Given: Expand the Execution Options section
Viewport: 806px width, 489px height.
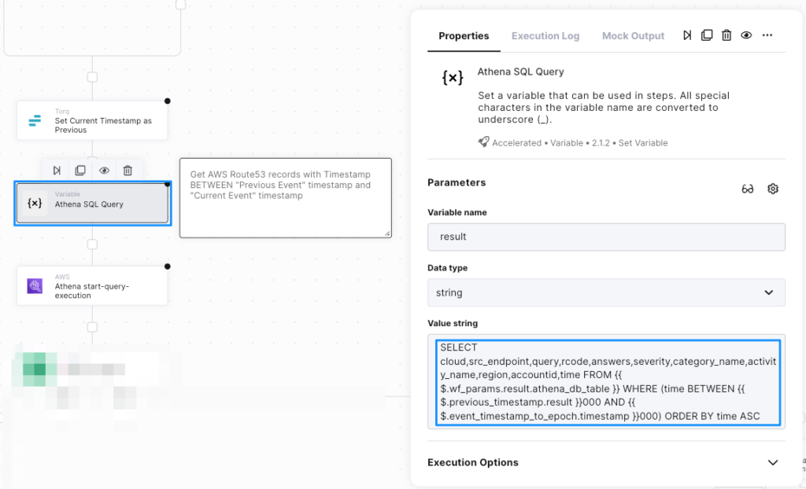Looking at the screenshot, I should [x=772, y=462].
